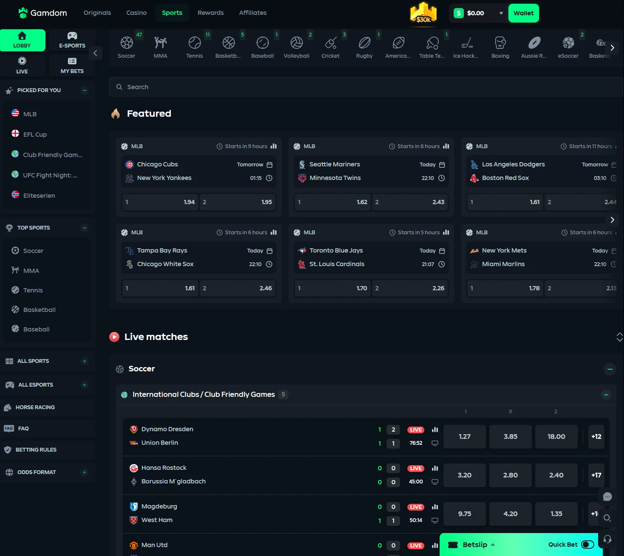Open the Originals menu
Image resolution: width=624 pixels, height=556 pixels.
click(x=97, y=13)
